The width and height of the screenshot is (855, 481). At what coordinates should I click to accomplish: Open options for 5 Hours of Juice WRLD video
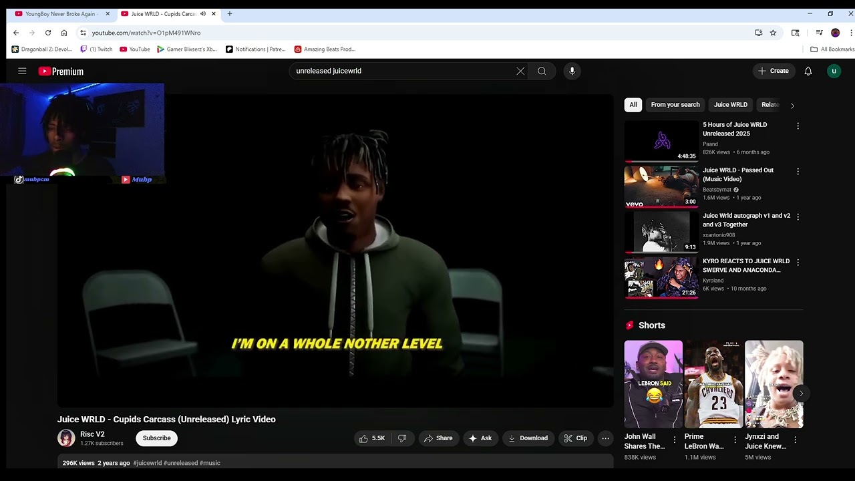point(798,126)
